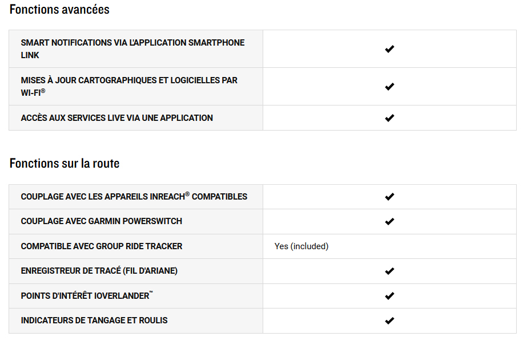Click checkmark for pitch and roll indicators
Viewport: 527px width, 345px height.
(x=389, y=320)
